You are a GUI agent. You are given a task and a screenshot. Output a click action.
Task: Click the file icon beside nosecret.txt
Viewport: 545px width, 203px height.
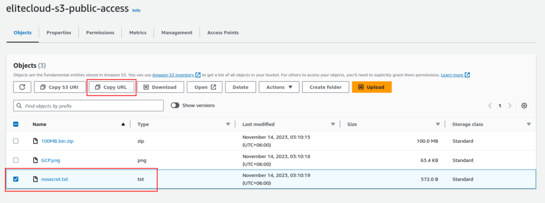click(35, 179)
